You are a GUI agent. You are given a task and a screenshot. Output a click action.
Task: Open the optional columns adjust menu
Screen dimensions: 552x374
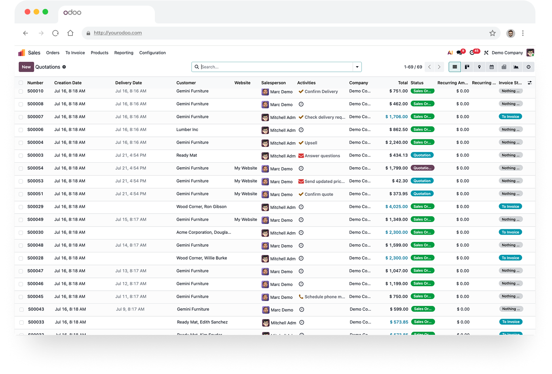point(530,83)
